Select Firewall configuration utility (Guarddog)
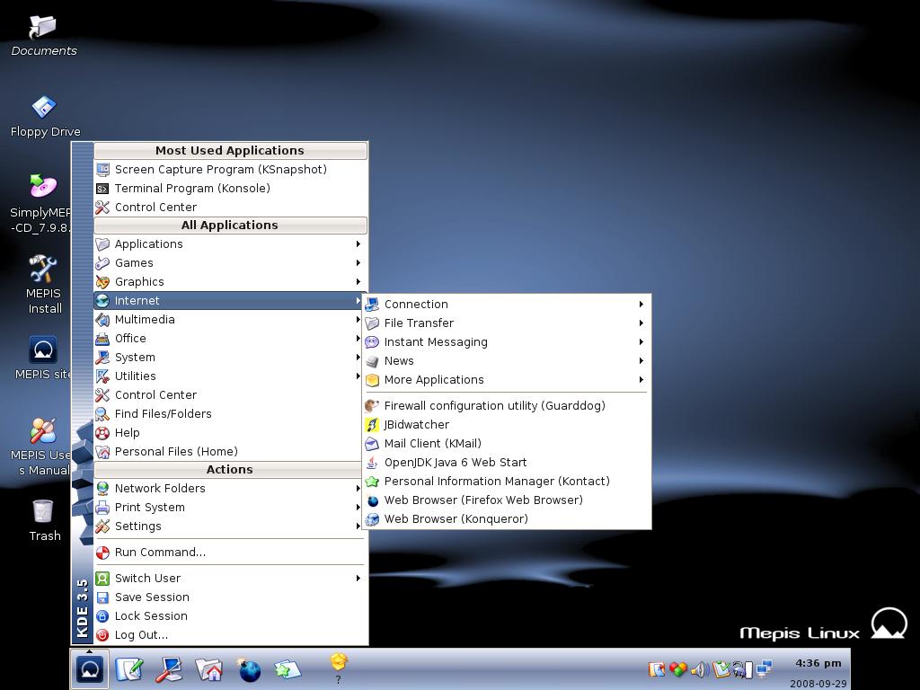 494,406
